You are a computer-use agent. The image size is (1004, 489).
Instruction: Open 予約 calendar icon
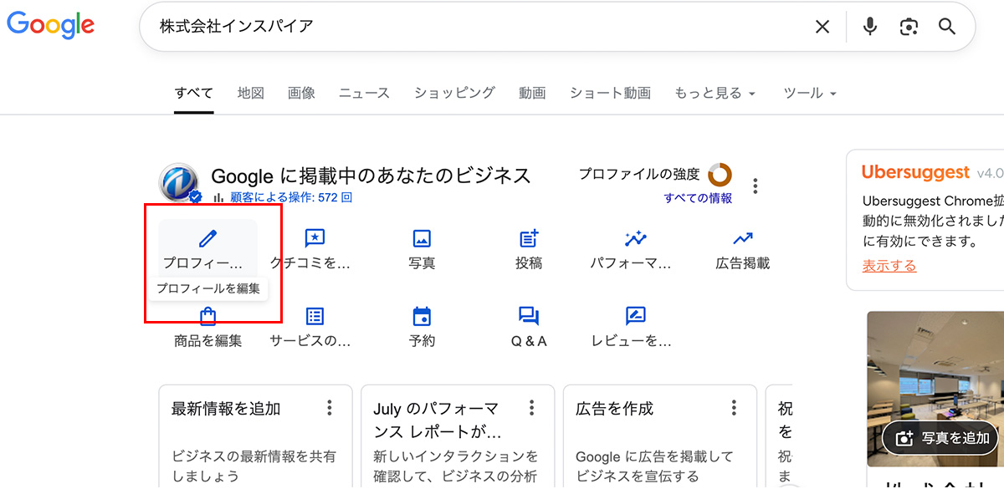(422, 316)
